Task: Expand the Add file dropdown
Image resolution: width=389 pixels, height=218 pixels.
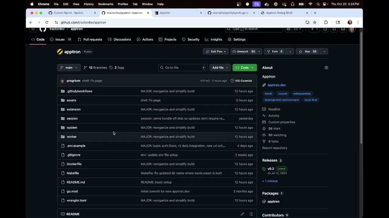Action: tap(219, 68)
